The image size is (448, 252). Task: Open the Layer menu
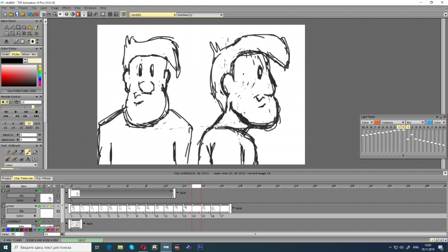coord(44,8)
